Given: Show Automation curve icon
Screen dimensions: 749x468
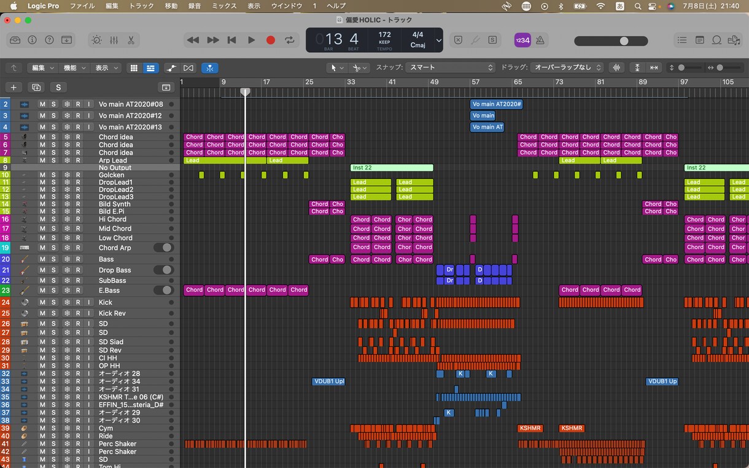Looking at the screenshot, I should point(172,67).
